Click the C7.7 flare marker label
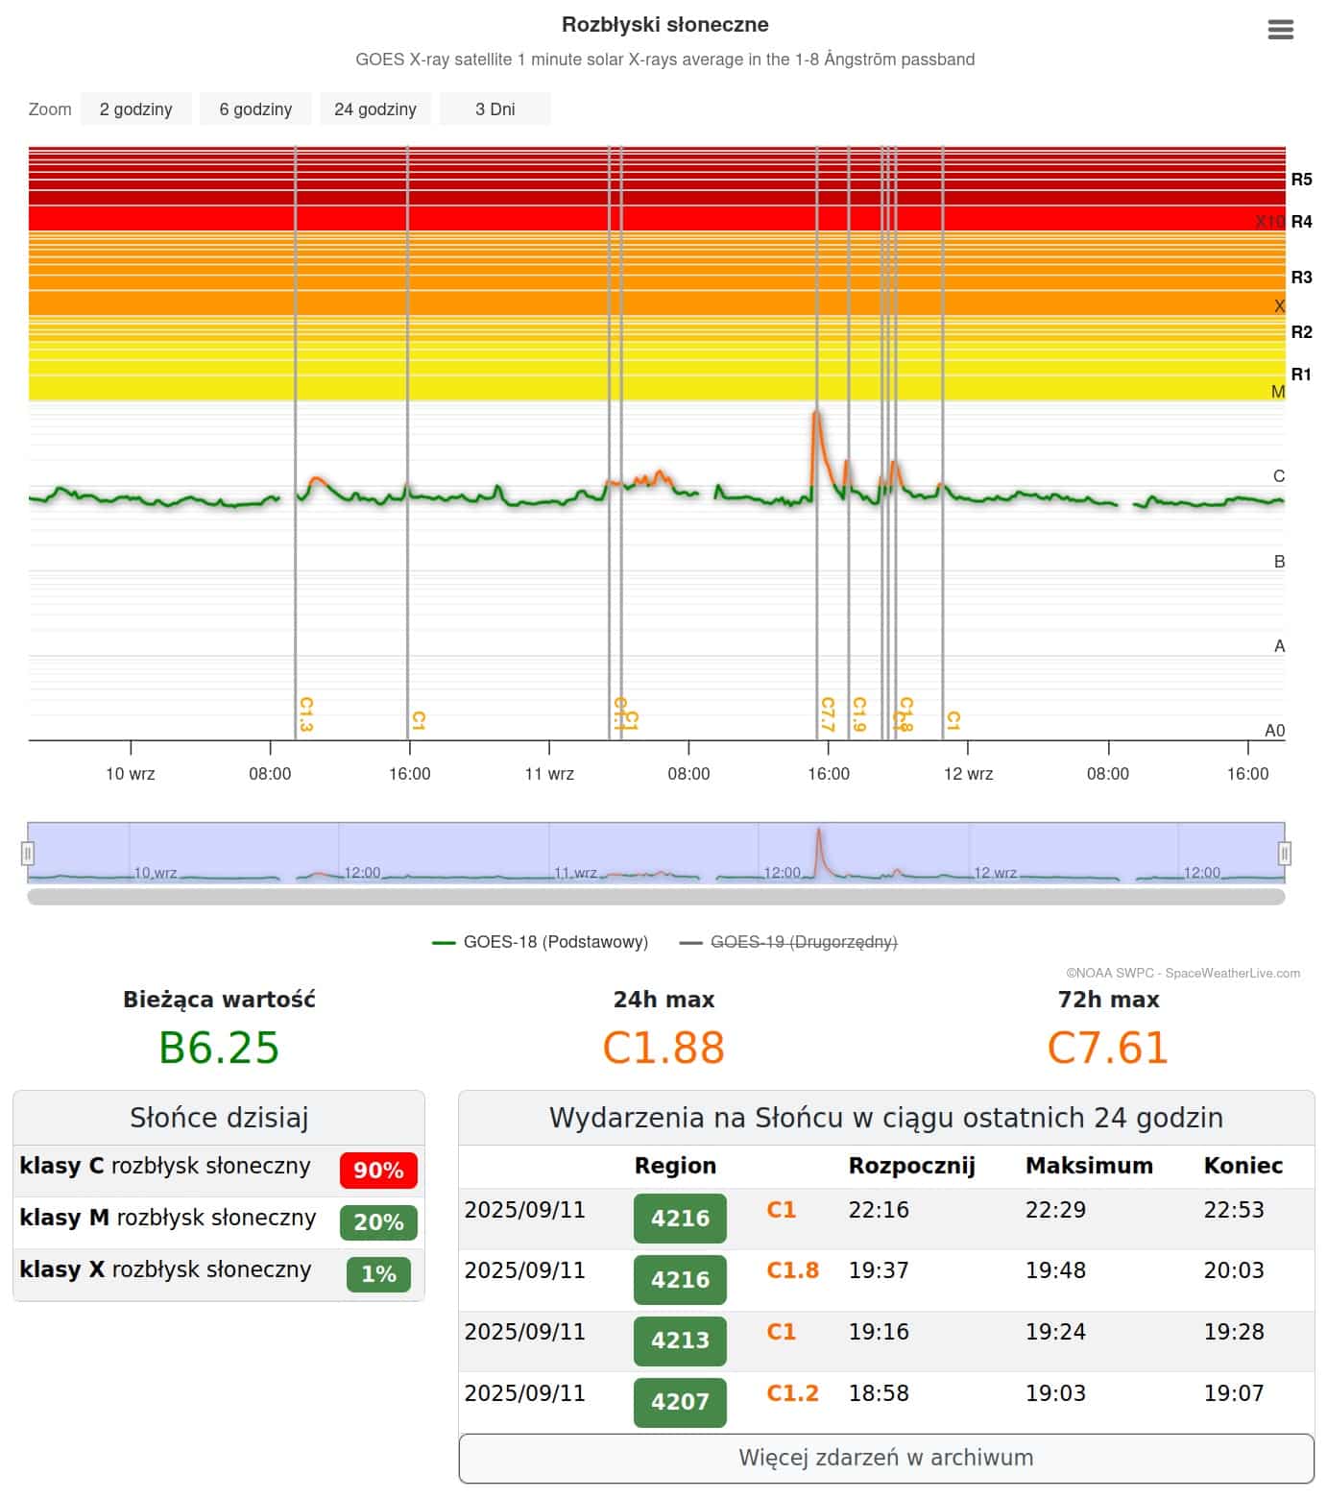 (828, 714)
